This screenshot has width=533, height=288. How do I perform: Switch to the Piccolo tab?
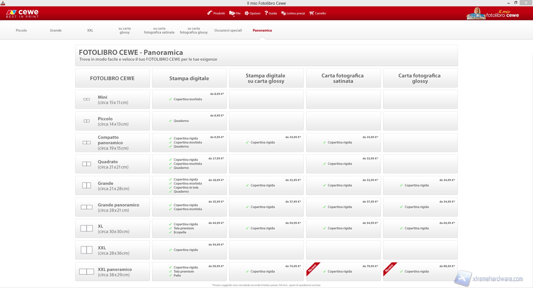coord(21,30)
